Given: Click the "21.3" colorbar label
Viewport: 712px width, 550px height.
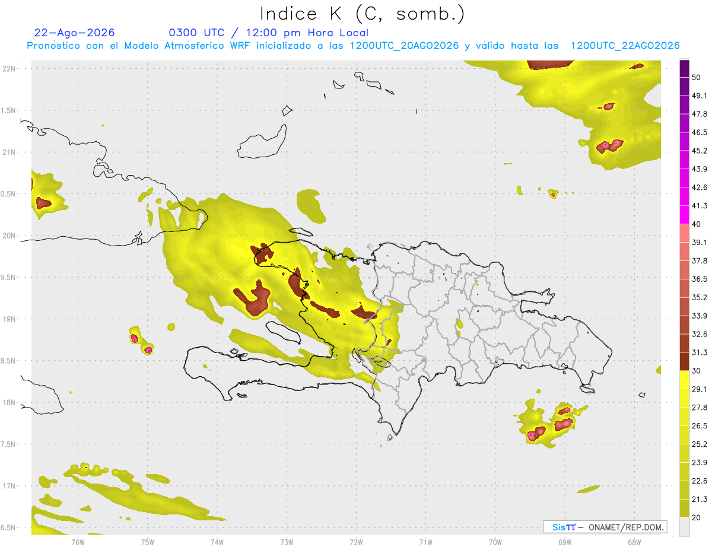Looking at the screenshot, I should [700, 499].
